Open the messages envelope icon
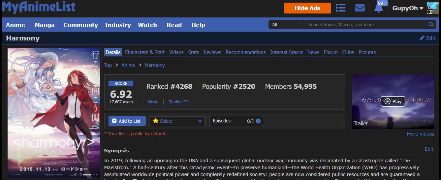This screenshot has height=180, width=441. pyautogui.click(x=360, y=8)
